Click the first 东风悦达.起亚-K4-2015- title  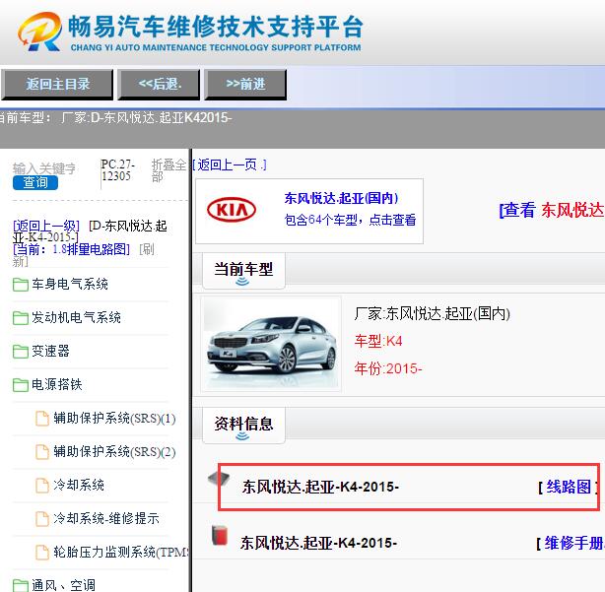320,488
